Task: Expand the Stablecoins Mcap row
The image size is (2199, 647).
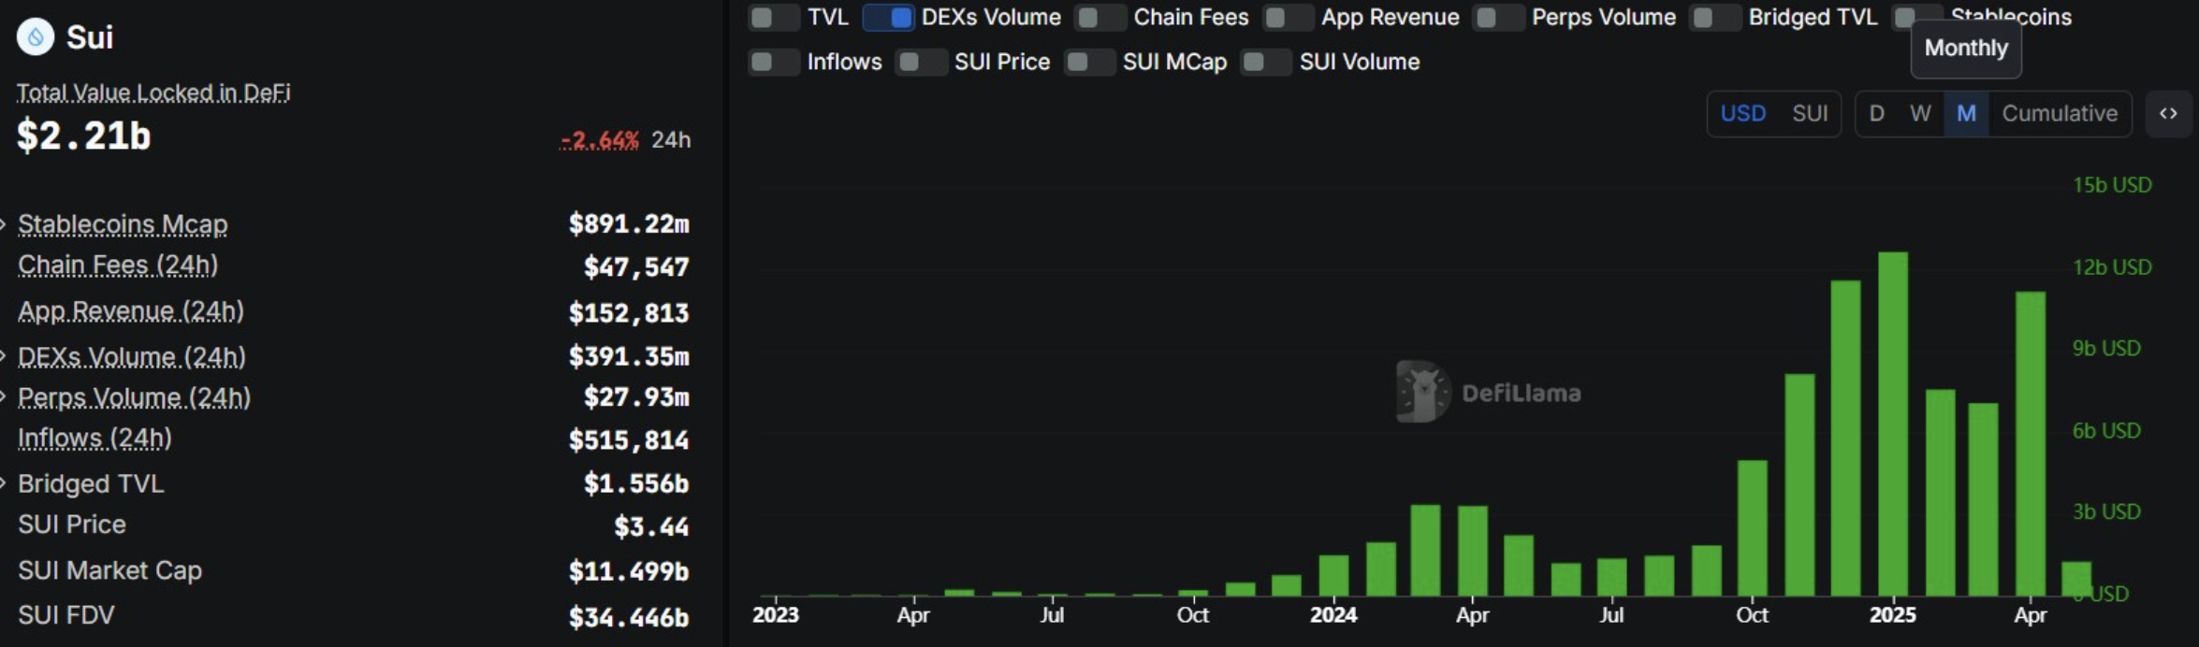Action: click(4, 224)
